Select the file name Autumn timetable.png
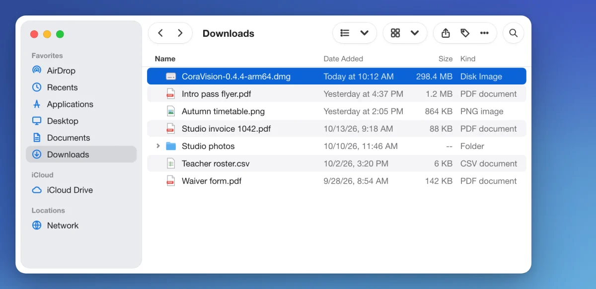The image size is (596, 289). 223,111
